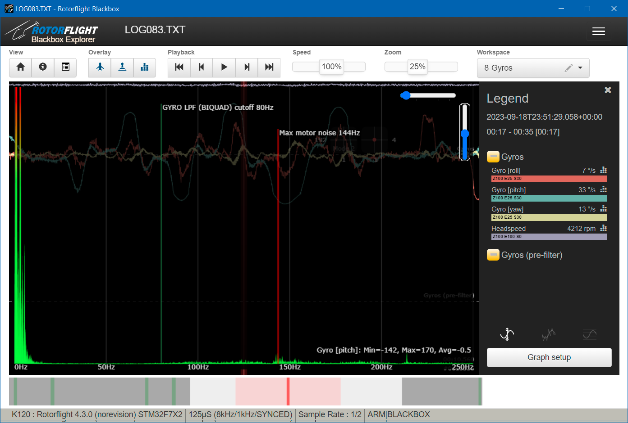Viewport: 628px width, 423px height.
Task: Click the Graph setup button
Action: pos(549,357)
